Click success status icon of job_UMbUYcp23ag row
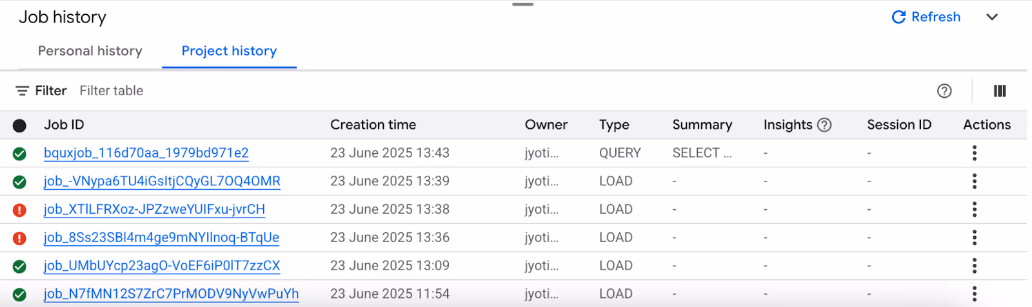This screenshot has width=1032, height=307. point(19,266)
